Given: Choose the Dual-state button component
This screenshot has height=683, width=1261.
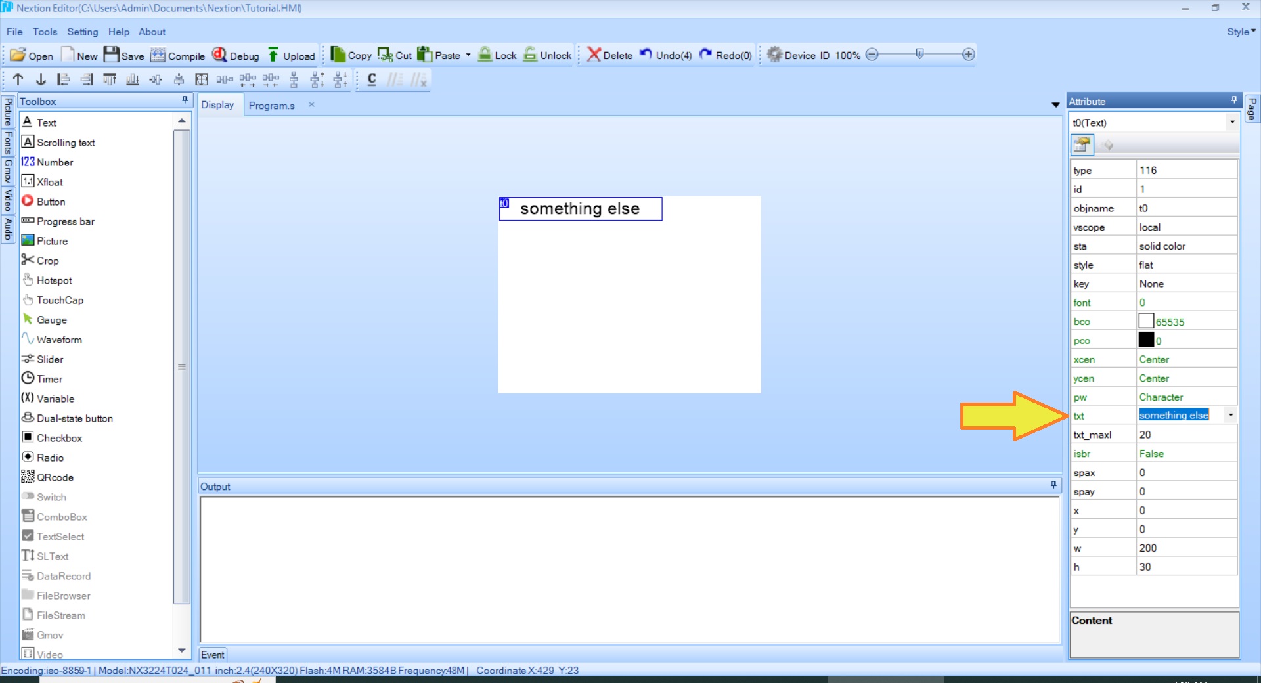Looking at the screenshot, I should 74,418.
